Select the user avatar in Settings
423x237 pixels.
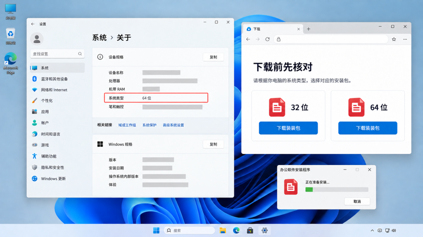(x=37, y=39)
